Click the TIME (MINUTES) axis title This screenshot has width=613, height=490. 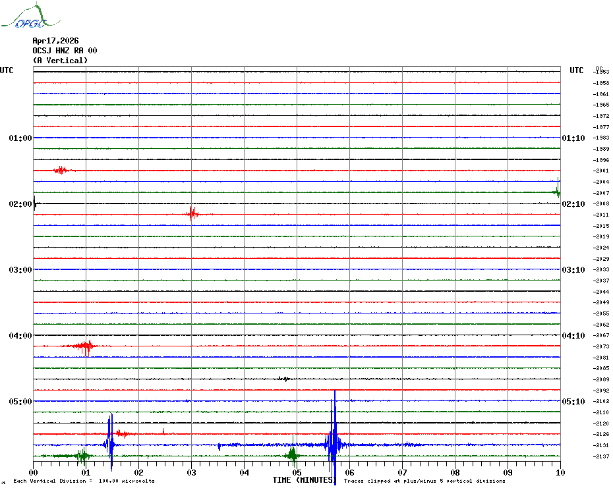pos(305,480)
